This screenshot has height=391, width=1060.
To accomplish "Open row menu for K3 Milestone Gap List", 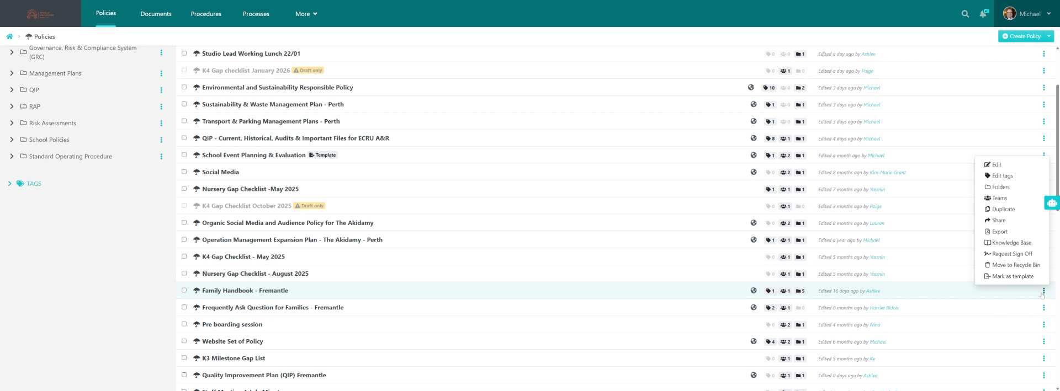I will click(x=1043, y=358).
